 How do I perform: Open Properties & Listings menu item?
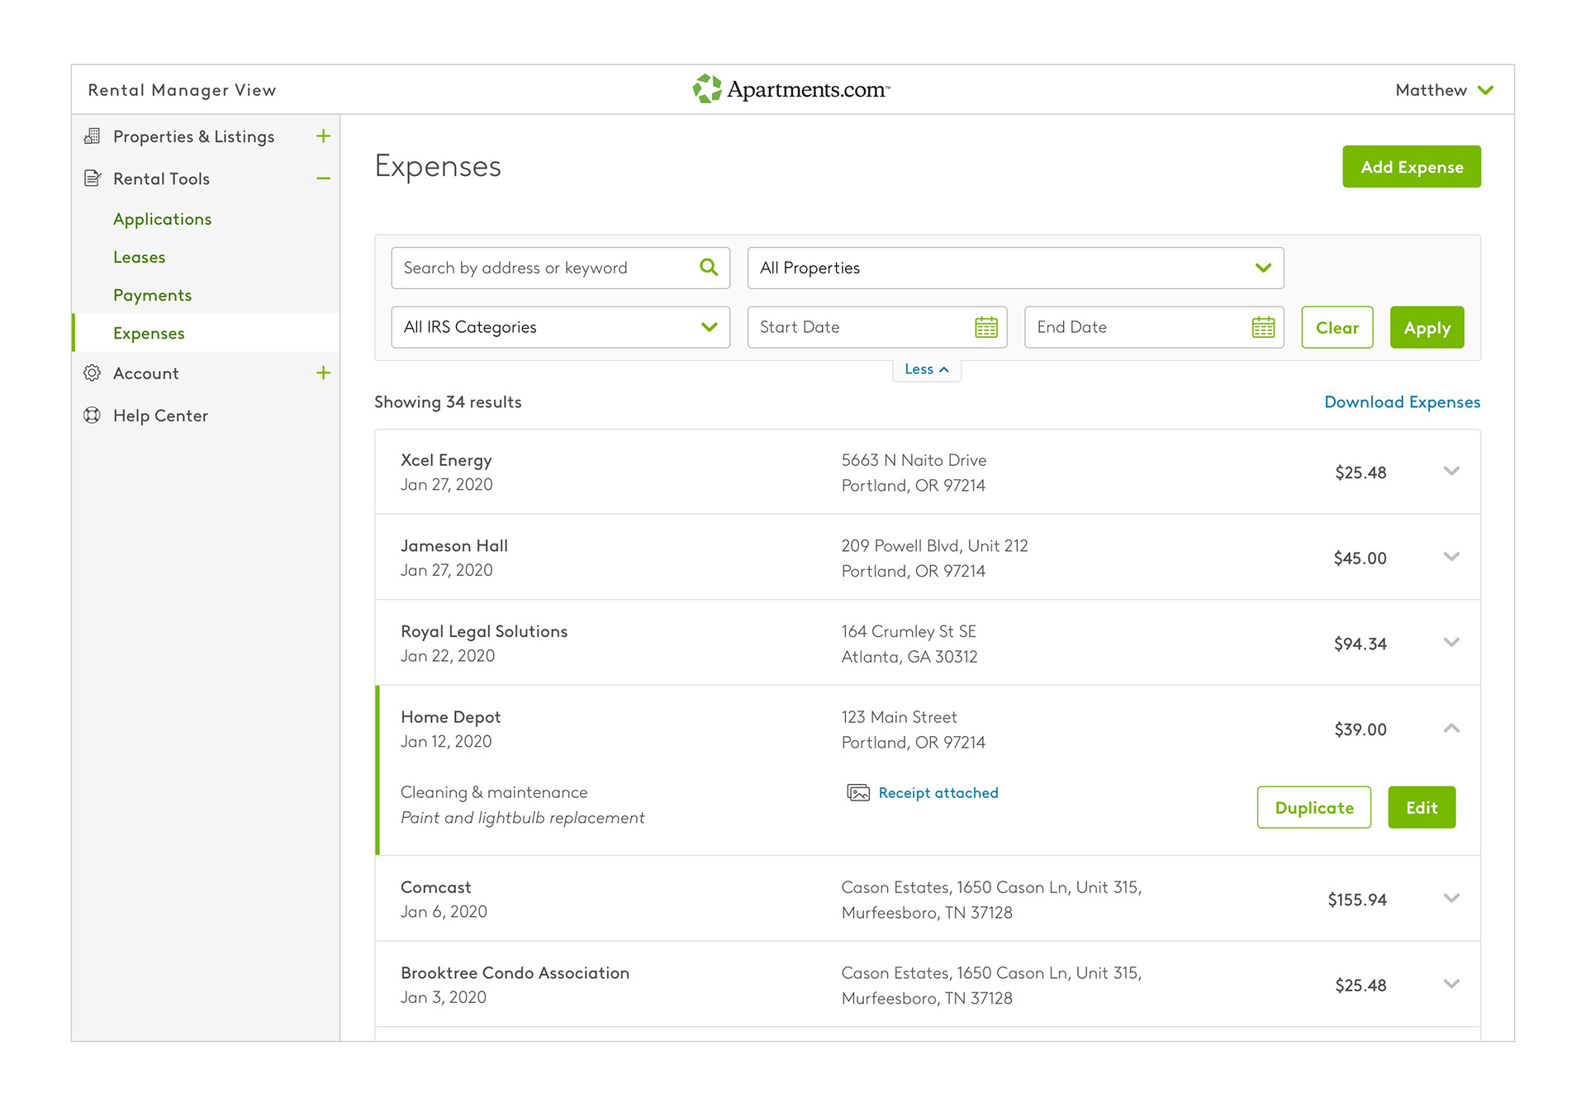193,136
